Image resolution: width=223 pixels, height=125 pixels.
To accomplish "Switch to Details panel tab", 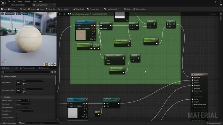I will coord(7,68).
